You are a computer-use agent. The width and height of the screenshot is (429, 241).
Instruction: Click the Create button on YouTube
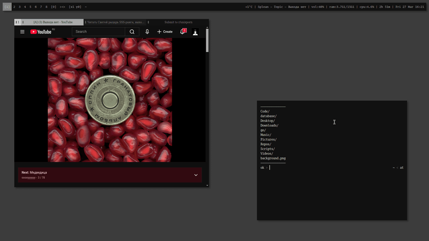(165, 32)
